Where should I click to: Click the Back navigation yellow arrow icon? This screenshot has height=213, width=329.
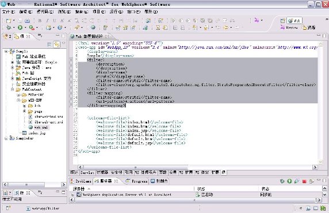(x=226, y=28)
